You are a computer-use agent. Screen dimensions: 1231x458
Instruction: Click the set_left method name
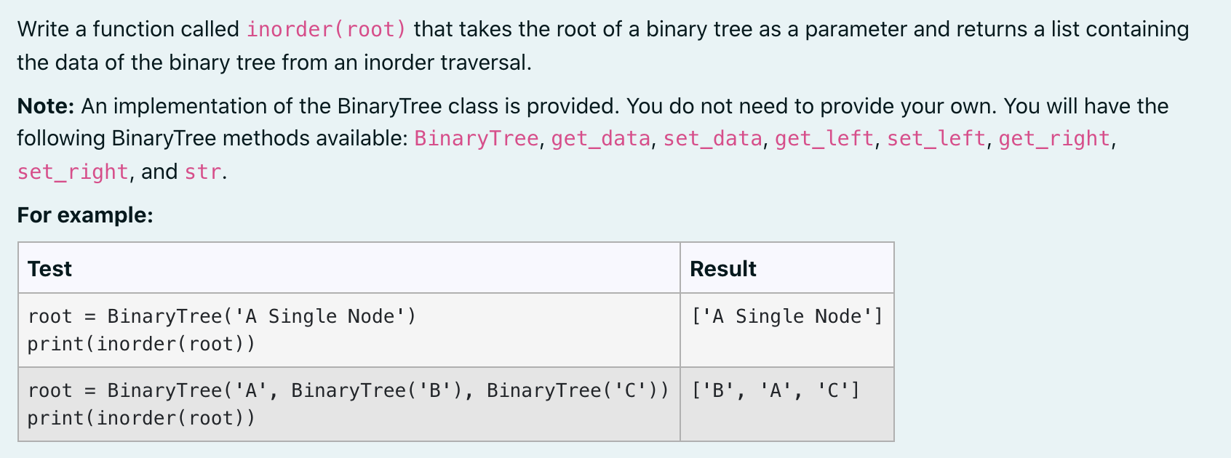pos(936,138)
